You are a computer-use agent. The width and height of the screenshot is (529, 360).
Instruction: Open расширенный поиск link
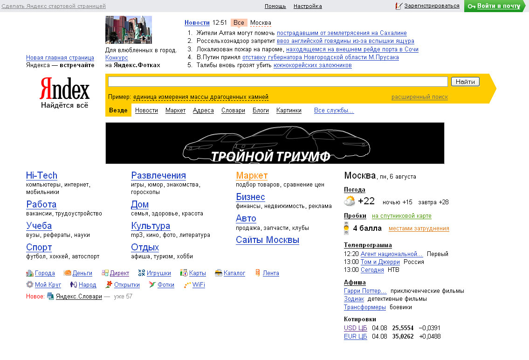[x=419, y=97]
